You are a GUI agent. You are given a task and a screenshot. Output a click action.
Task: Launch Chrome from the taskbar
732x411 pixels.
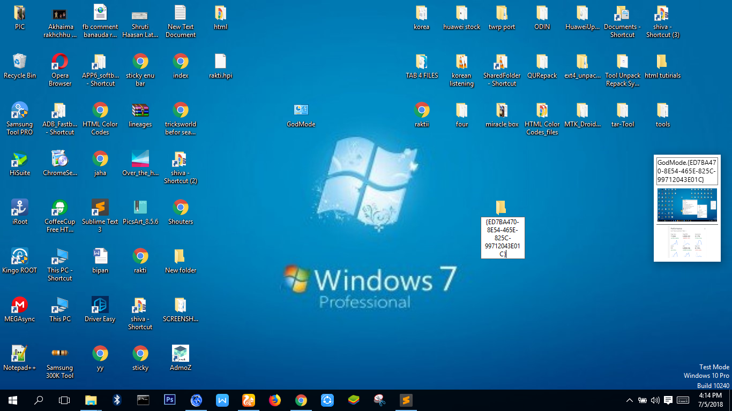pos(301,400)
